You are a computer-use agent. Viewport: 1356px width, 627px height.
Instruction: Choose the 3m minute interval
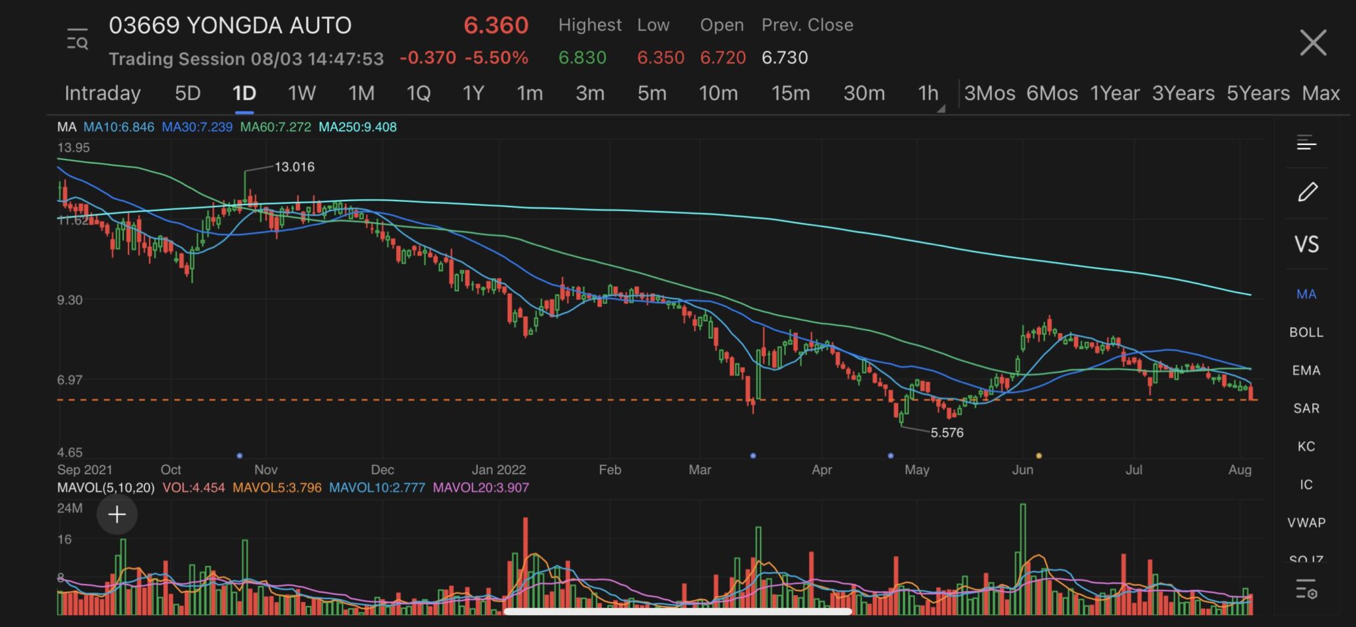click(x=590, y=93)
